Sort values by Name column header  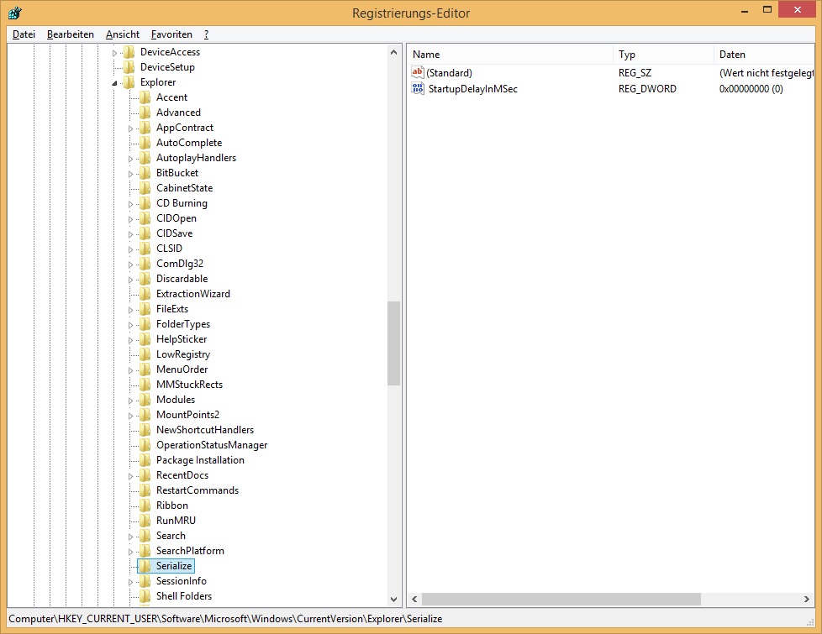[x=509, y=54]
